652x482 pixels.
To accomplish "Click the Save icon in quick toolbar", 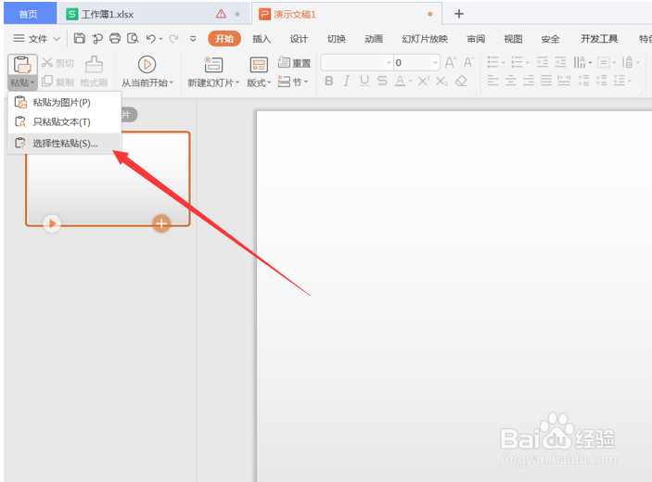I will [x=79, y=39].
